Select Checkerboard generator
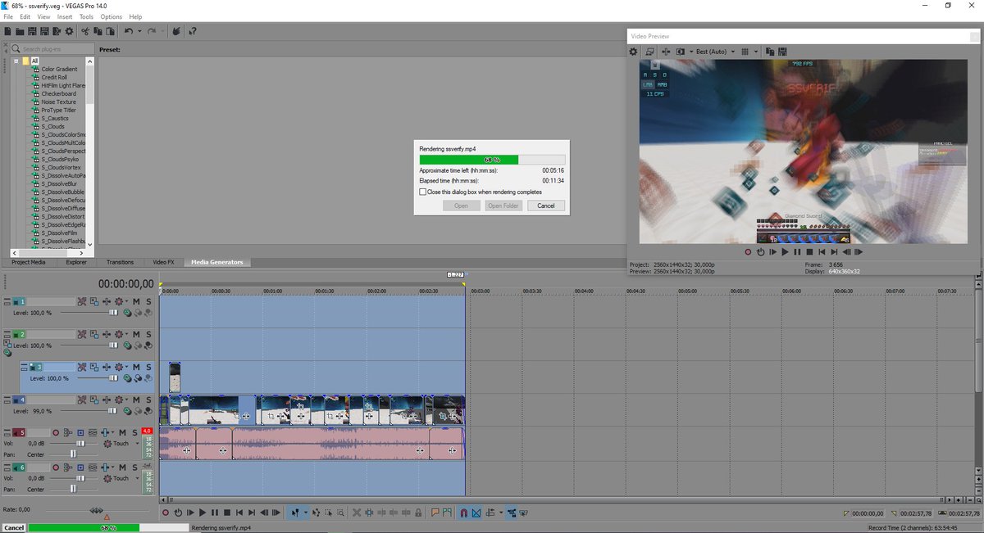The height and width of the screenshot is (533, 984). pos(58,93)
